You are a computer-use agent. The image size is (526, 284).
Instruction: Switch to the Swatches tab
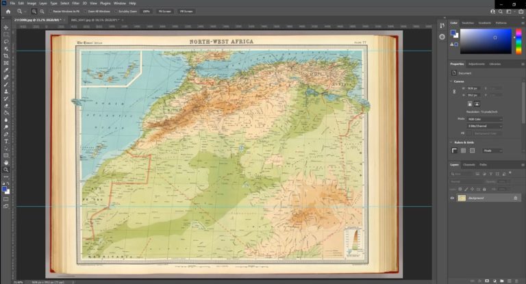pyautogui.click(x=468, y=23)
